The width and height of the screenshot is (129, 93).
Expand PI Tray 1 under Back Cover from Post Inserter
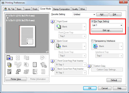[70, 73]
